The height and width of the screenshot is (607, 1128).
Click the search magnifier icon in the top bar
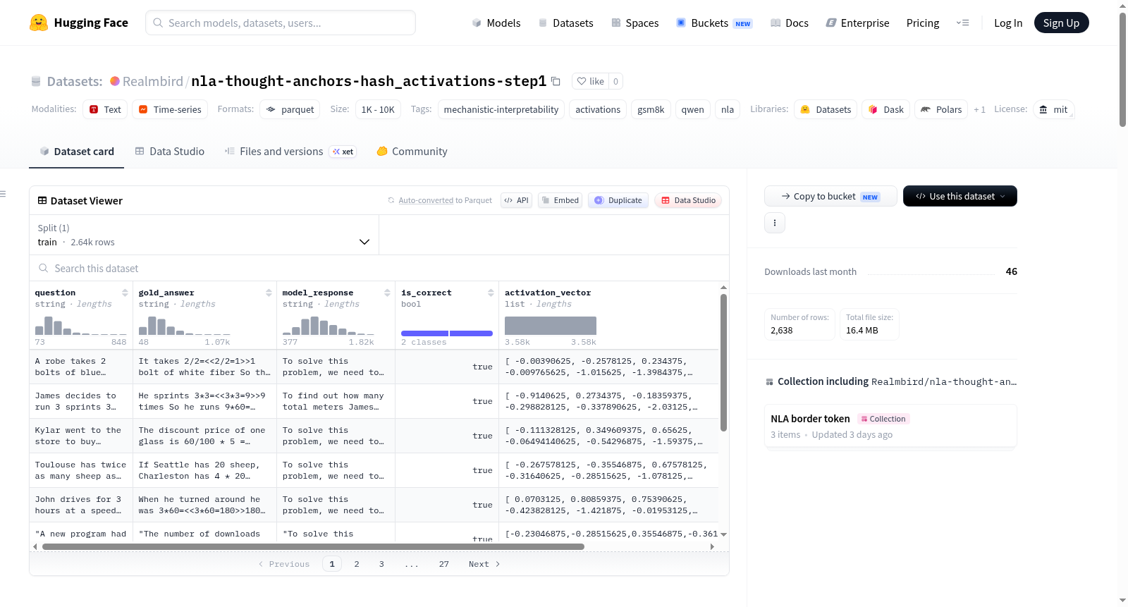coord(158,23)
